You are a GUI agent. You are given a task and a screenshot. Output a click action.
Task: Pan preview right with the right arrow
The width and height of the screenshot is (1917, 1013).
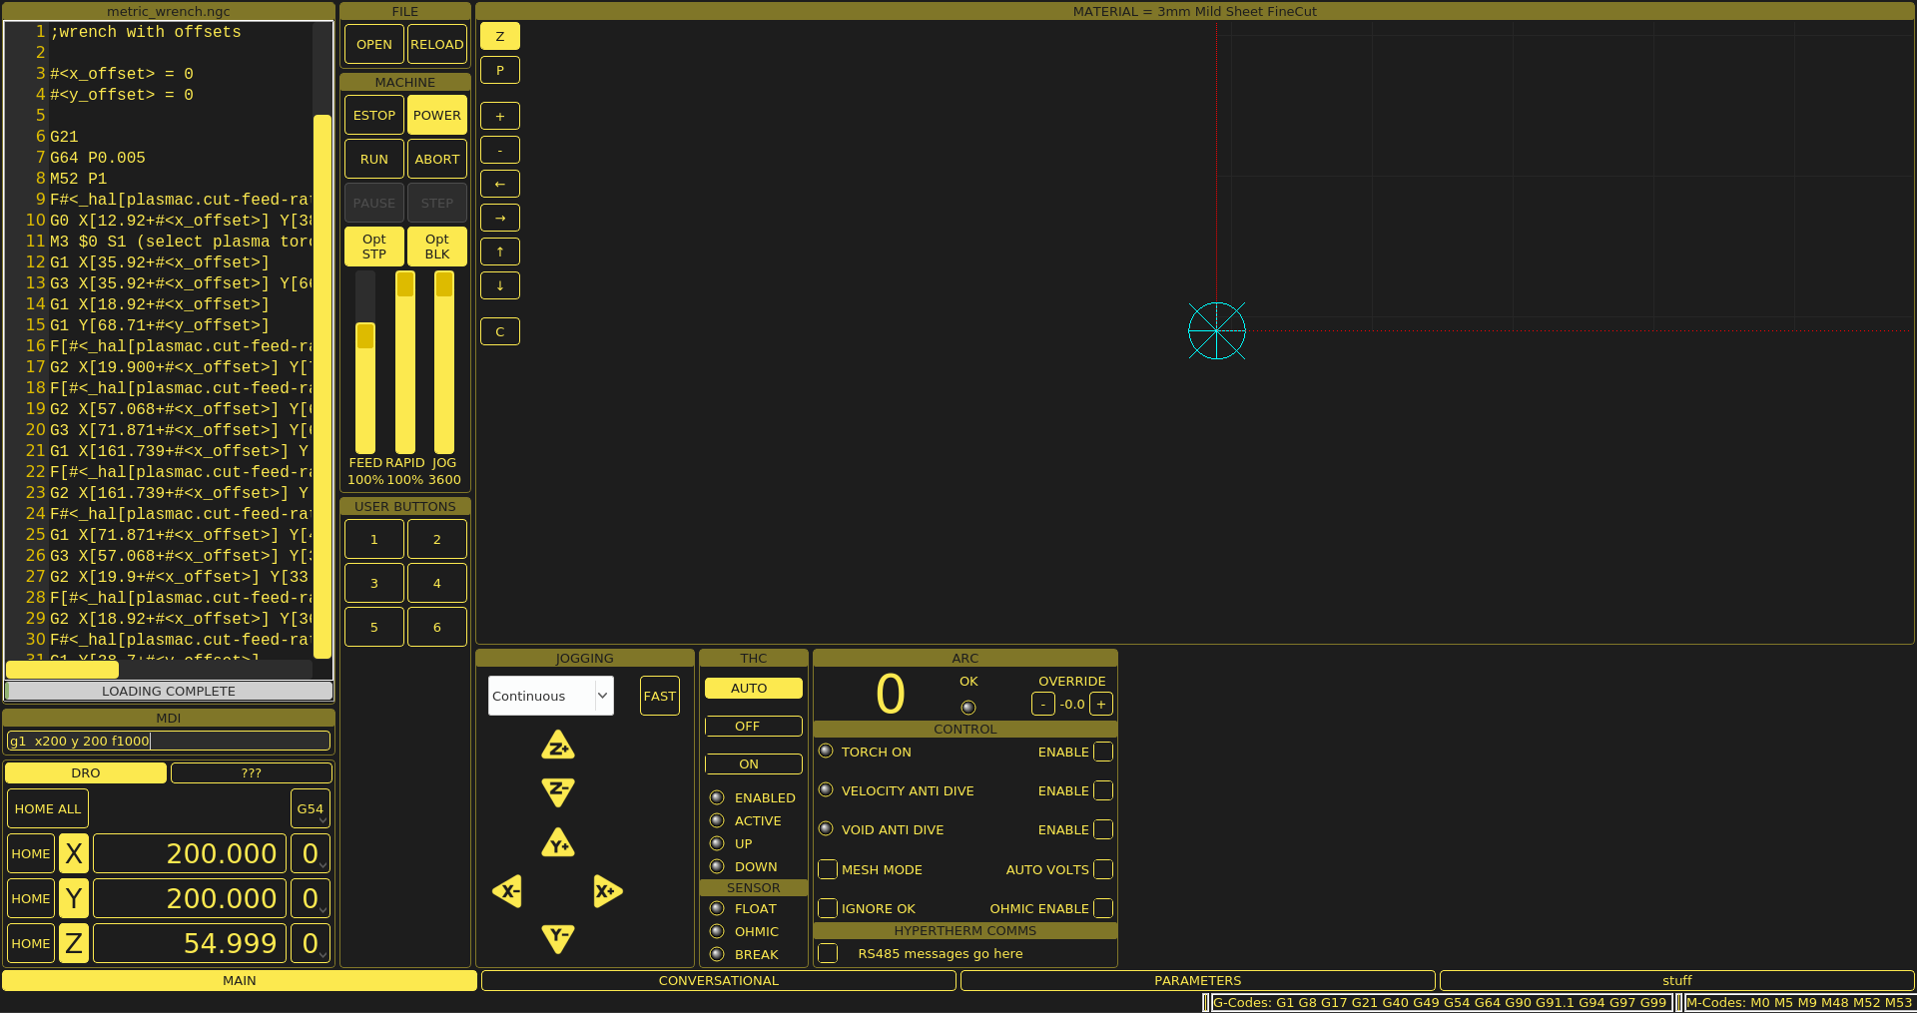(x=500, y=218)
